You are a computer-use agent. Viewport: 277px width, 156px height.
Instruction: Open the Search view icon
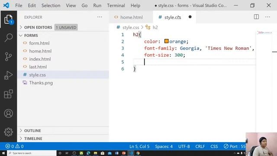pos(9,38)
